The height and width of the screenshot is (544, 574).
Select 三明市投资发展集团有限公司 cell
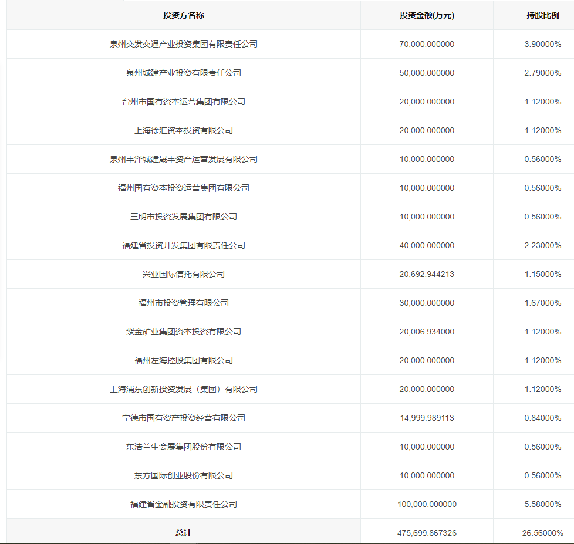(183, 217)
